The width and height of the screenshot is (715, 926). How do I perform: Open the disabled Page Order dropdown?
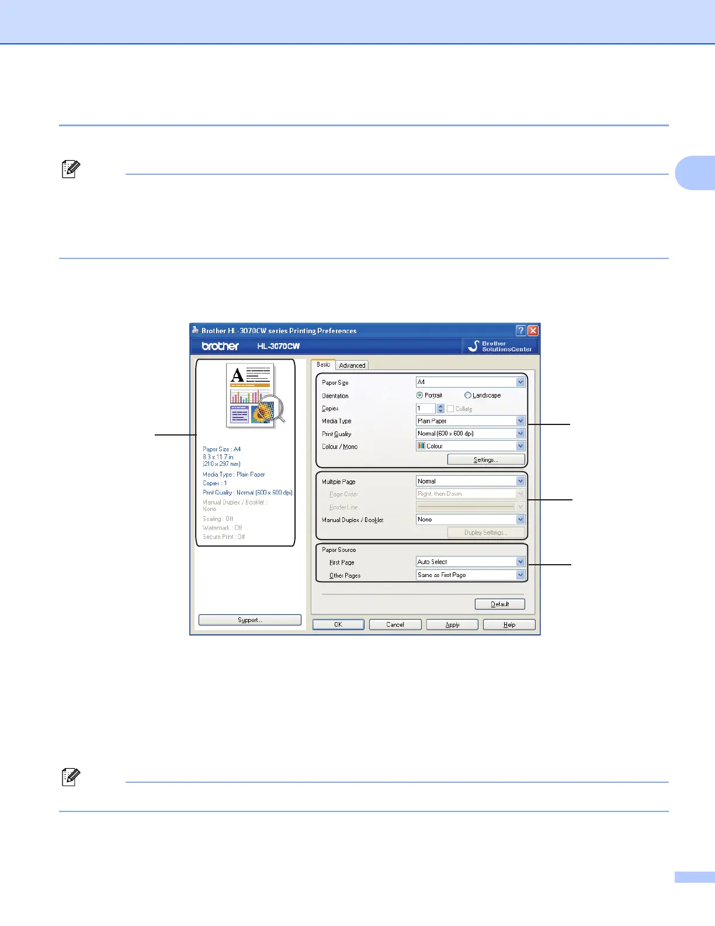[x=470, y=494]
